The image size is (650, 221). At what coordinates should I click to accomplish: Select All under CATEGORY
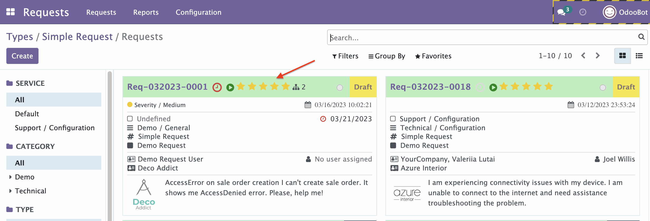click(54, 163)
